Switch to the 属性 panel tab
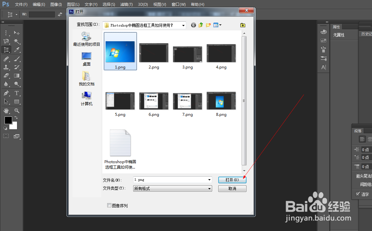This screenshot has width=372, height=231. pyautogui.click(x=336, y=27)
